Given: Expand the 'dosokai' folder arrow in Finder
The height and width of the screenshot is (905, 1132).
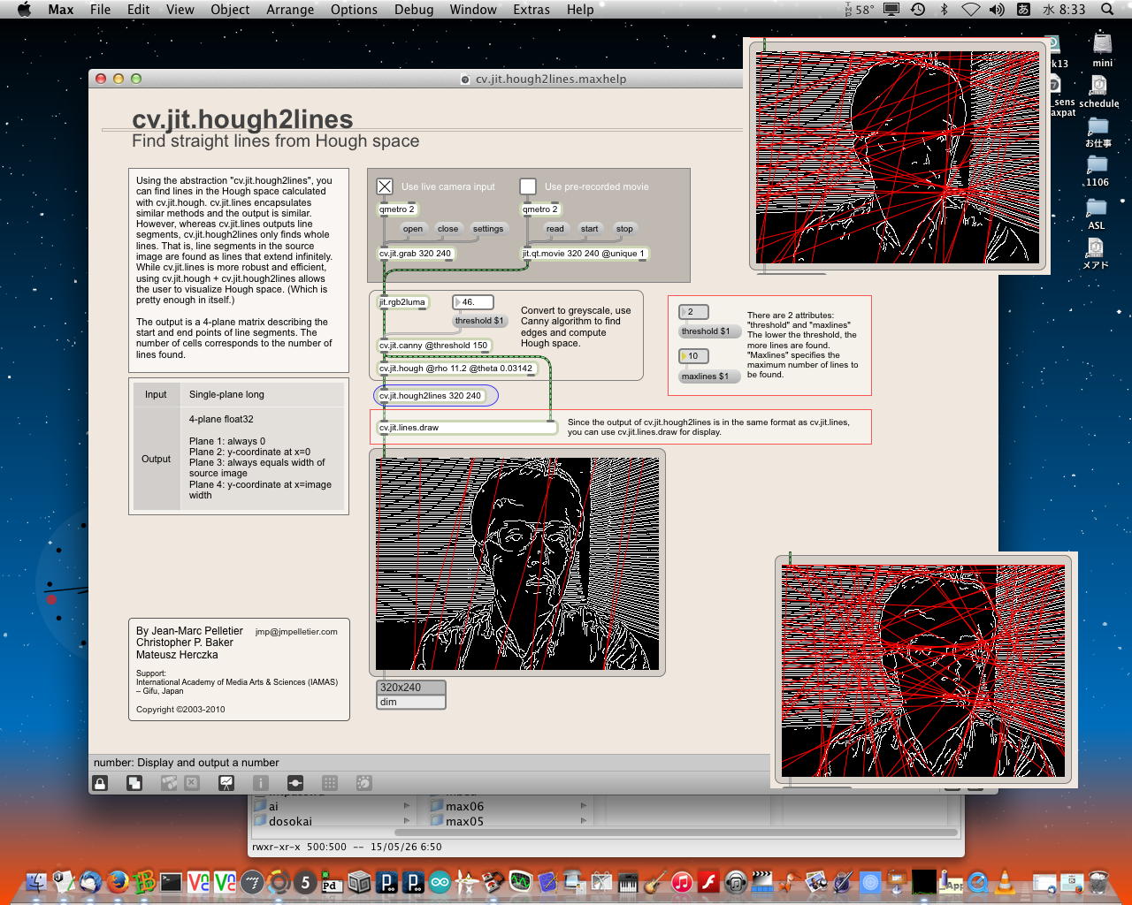Looking at the screenshot, I should (x=407, y=821).
